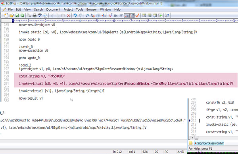Click the horizontal scrollbar thumb
This screenshot has height=154, width=238.
coord(196,138)
